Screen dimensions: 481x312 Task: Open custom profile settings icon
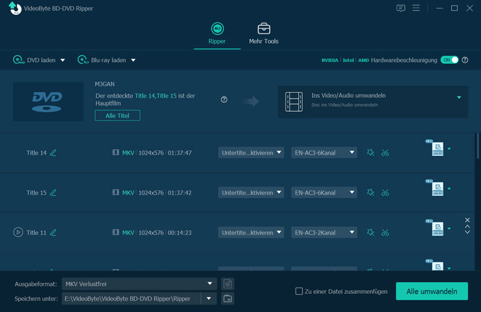click(x=227, y=284)
